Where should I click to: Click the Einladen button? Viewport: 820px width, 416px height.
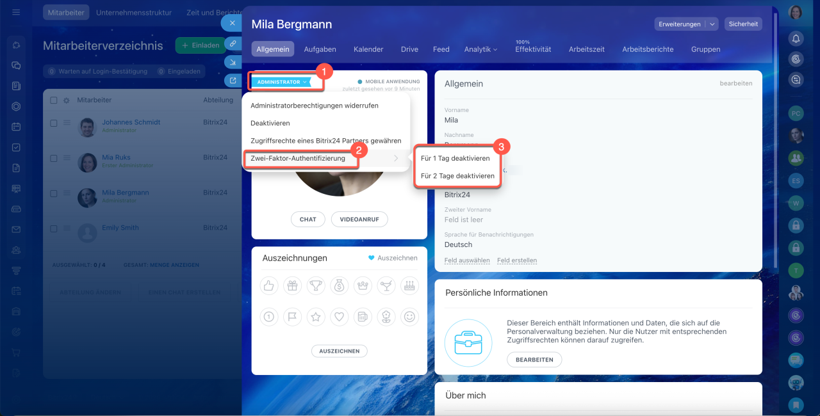(x=201, y=46)
